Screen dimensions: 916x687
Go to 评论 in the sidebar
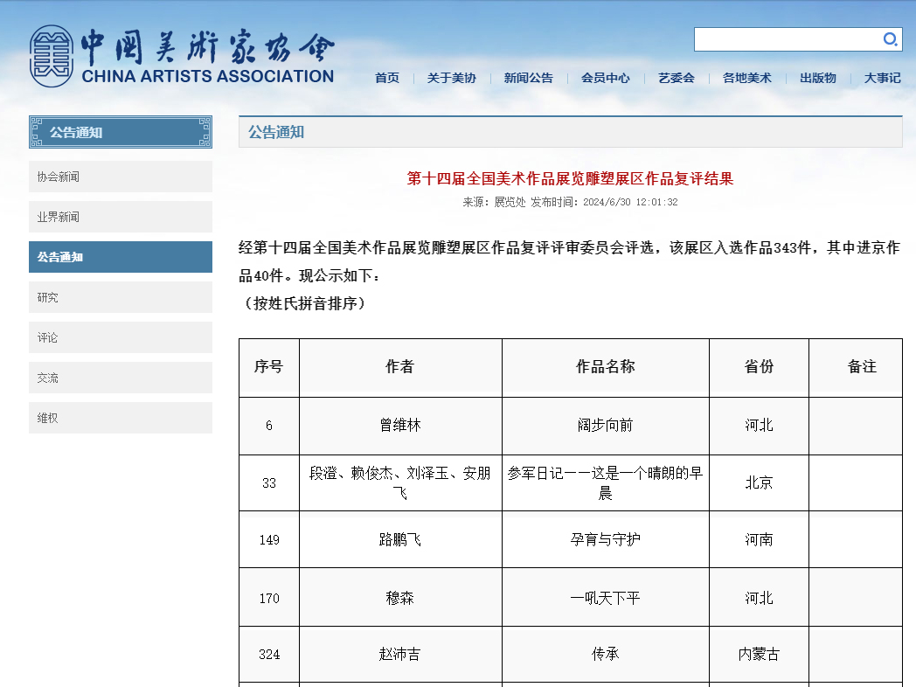[x=121, y=337]
